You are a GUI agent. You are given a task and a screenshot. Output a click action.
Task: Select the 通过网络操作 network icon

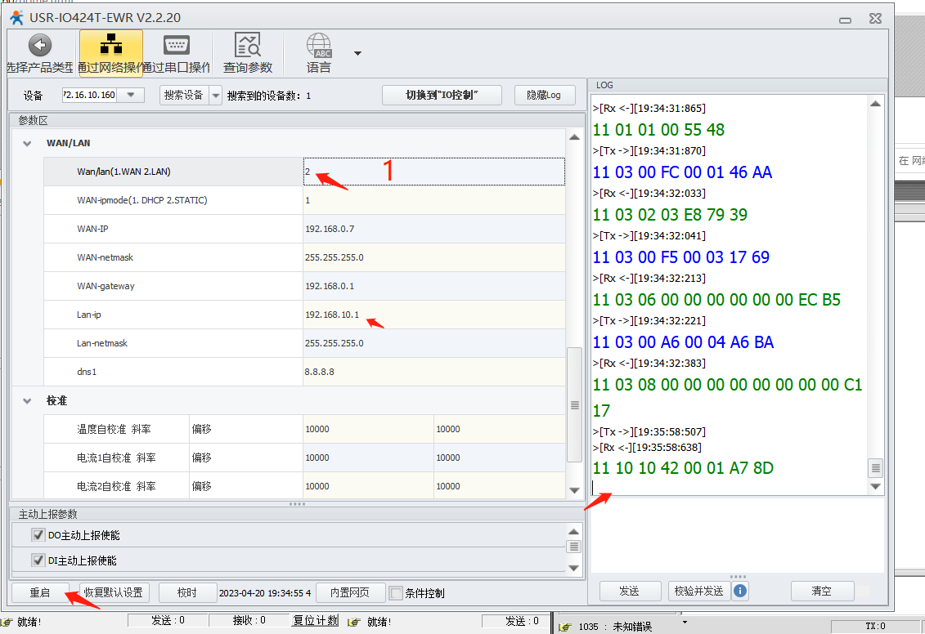click(x=110, y=46)
